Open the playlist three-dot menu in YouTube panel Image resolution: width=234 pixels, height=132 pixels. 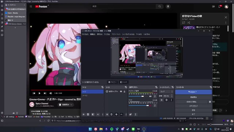[x=226, y=23]
